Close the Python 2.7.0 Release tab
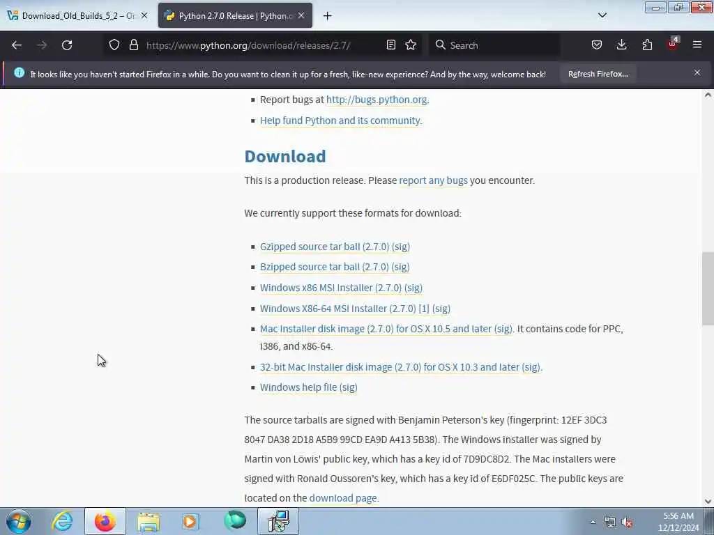714x535 pixels. 301,15
